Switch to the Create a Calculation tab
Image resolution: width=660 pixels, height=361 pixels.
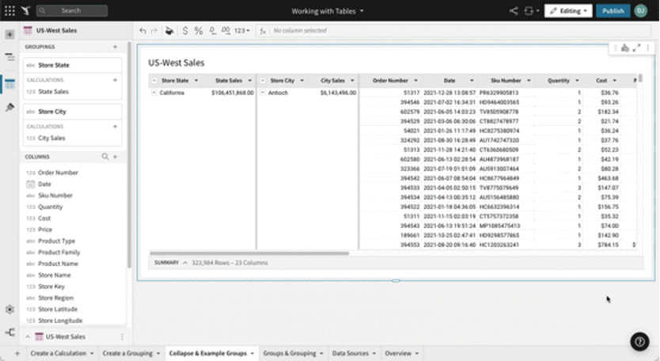pyautogui.click(x=60, y=353)
